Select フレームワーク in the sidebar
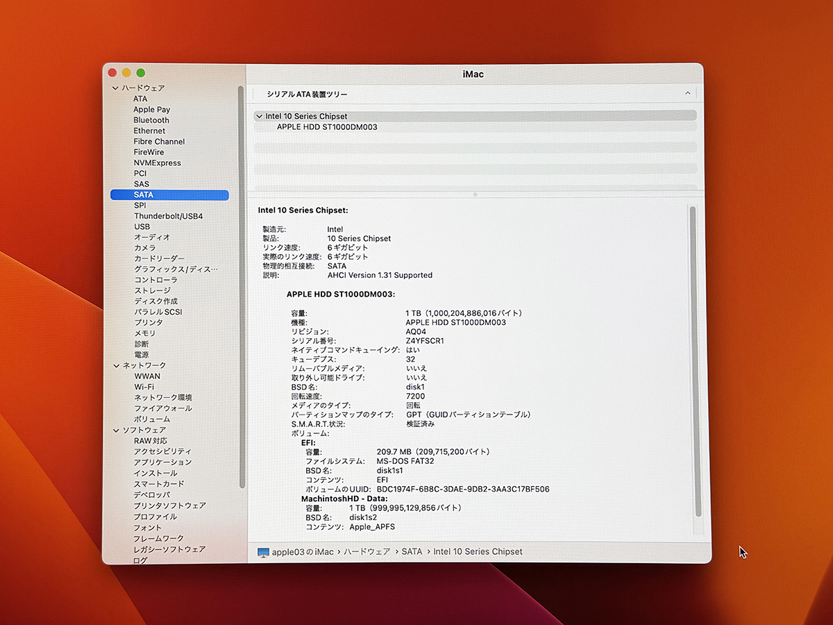The width and height of the screenshot is (833, 625). click(159, 538)
